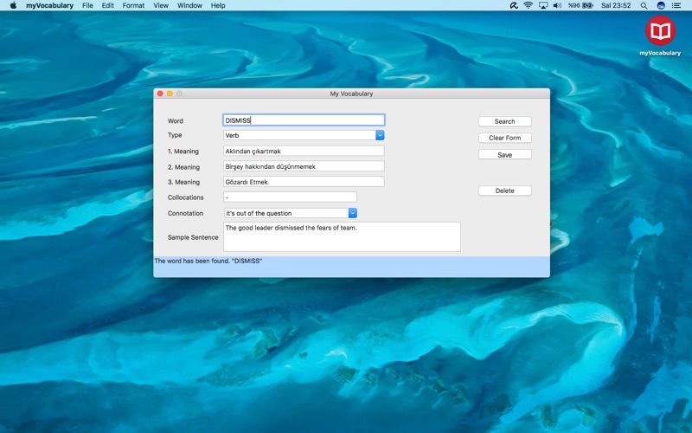Open the File menu
692x433 pixels.
[x=87, y=5]
